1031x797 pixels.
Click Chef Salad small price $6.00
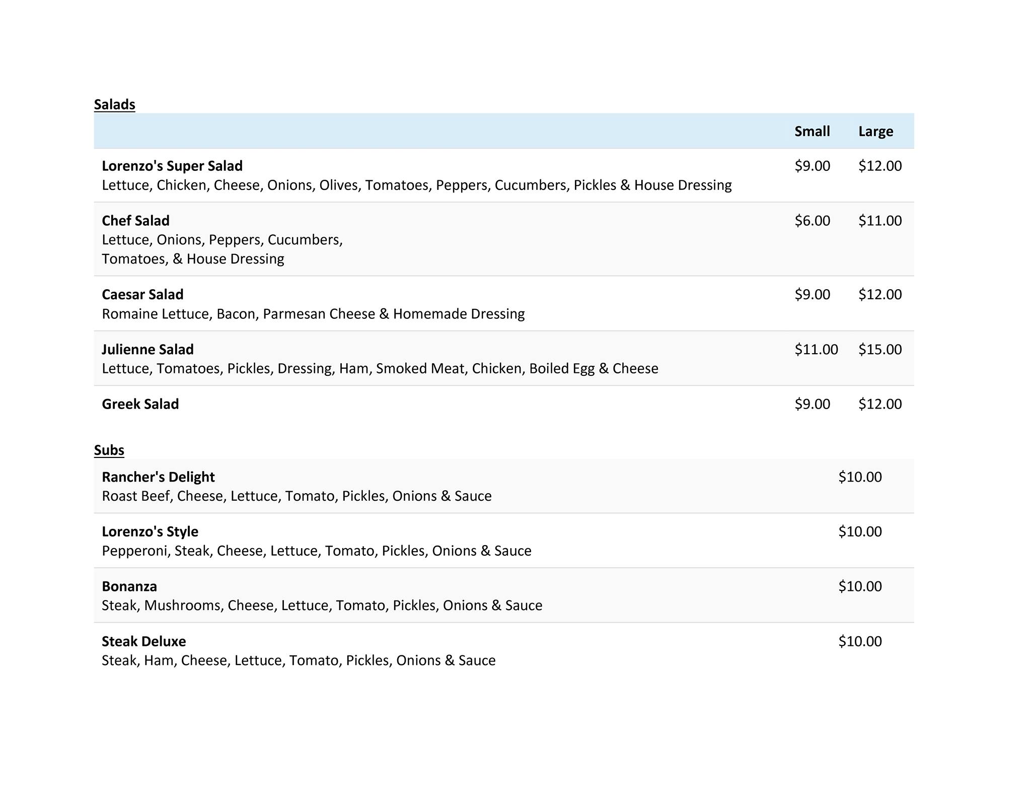(812, 221)
